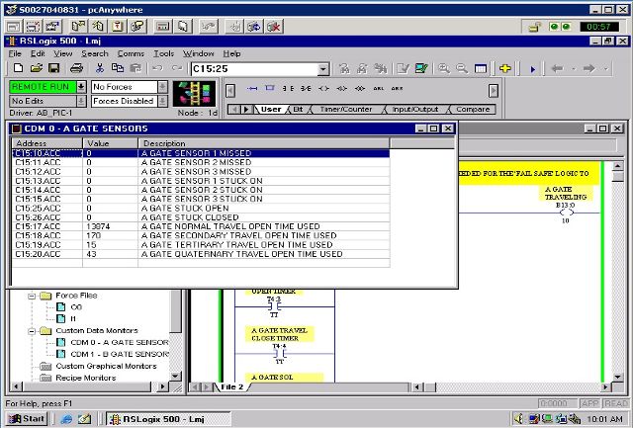
Task: Click the Copy icon
Action: (x=118, y=68)
